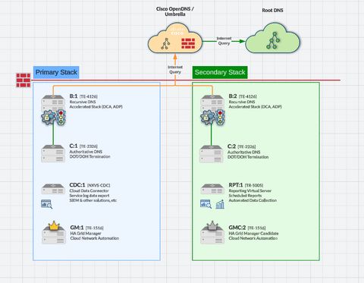Select the C:1 authoritative DNS server icon
The height and width of the screenshot is (283, 364).
pyautogui.click(x=53, y=153)
